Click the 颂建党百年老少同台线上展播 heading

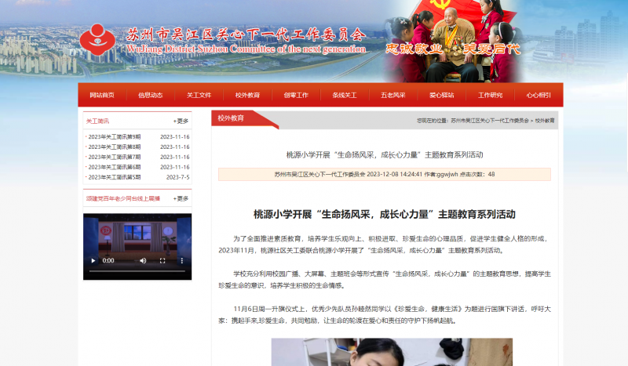(123, 199)
